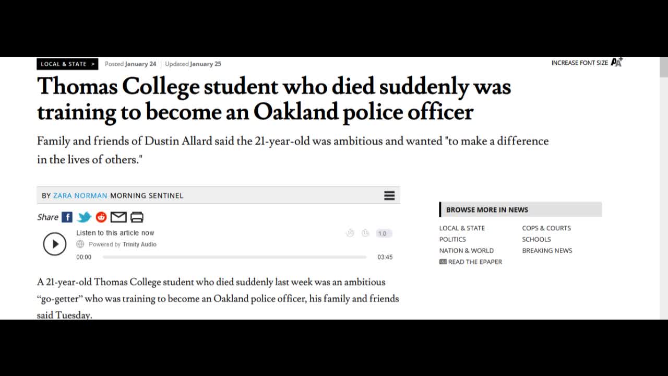Viewport: 668px width, 376px height.
Task: Open hamburger menu in byline bar
Action: tap(389, 195)
